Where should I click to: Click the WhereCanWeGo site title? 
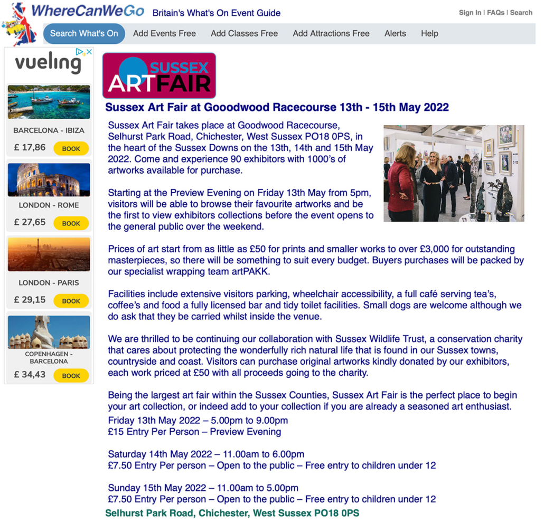point(88,11)
